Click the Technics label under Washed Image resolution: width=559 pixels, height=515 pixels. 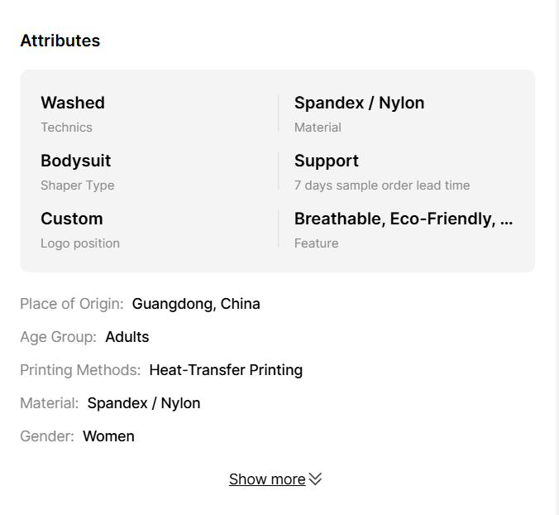click(66, 128)
